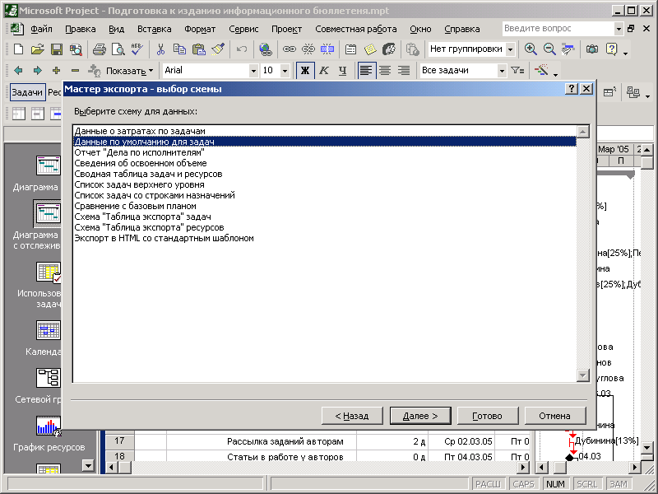The height and width of the screenshot is (494, 658).
Task: Zoom out with the magnifier minus icon
Action: pyautogui.click(x=549, y=49)
